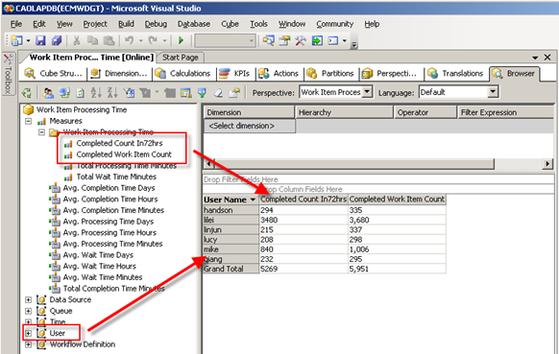Click the Grand Total row label

click(231, 269)
